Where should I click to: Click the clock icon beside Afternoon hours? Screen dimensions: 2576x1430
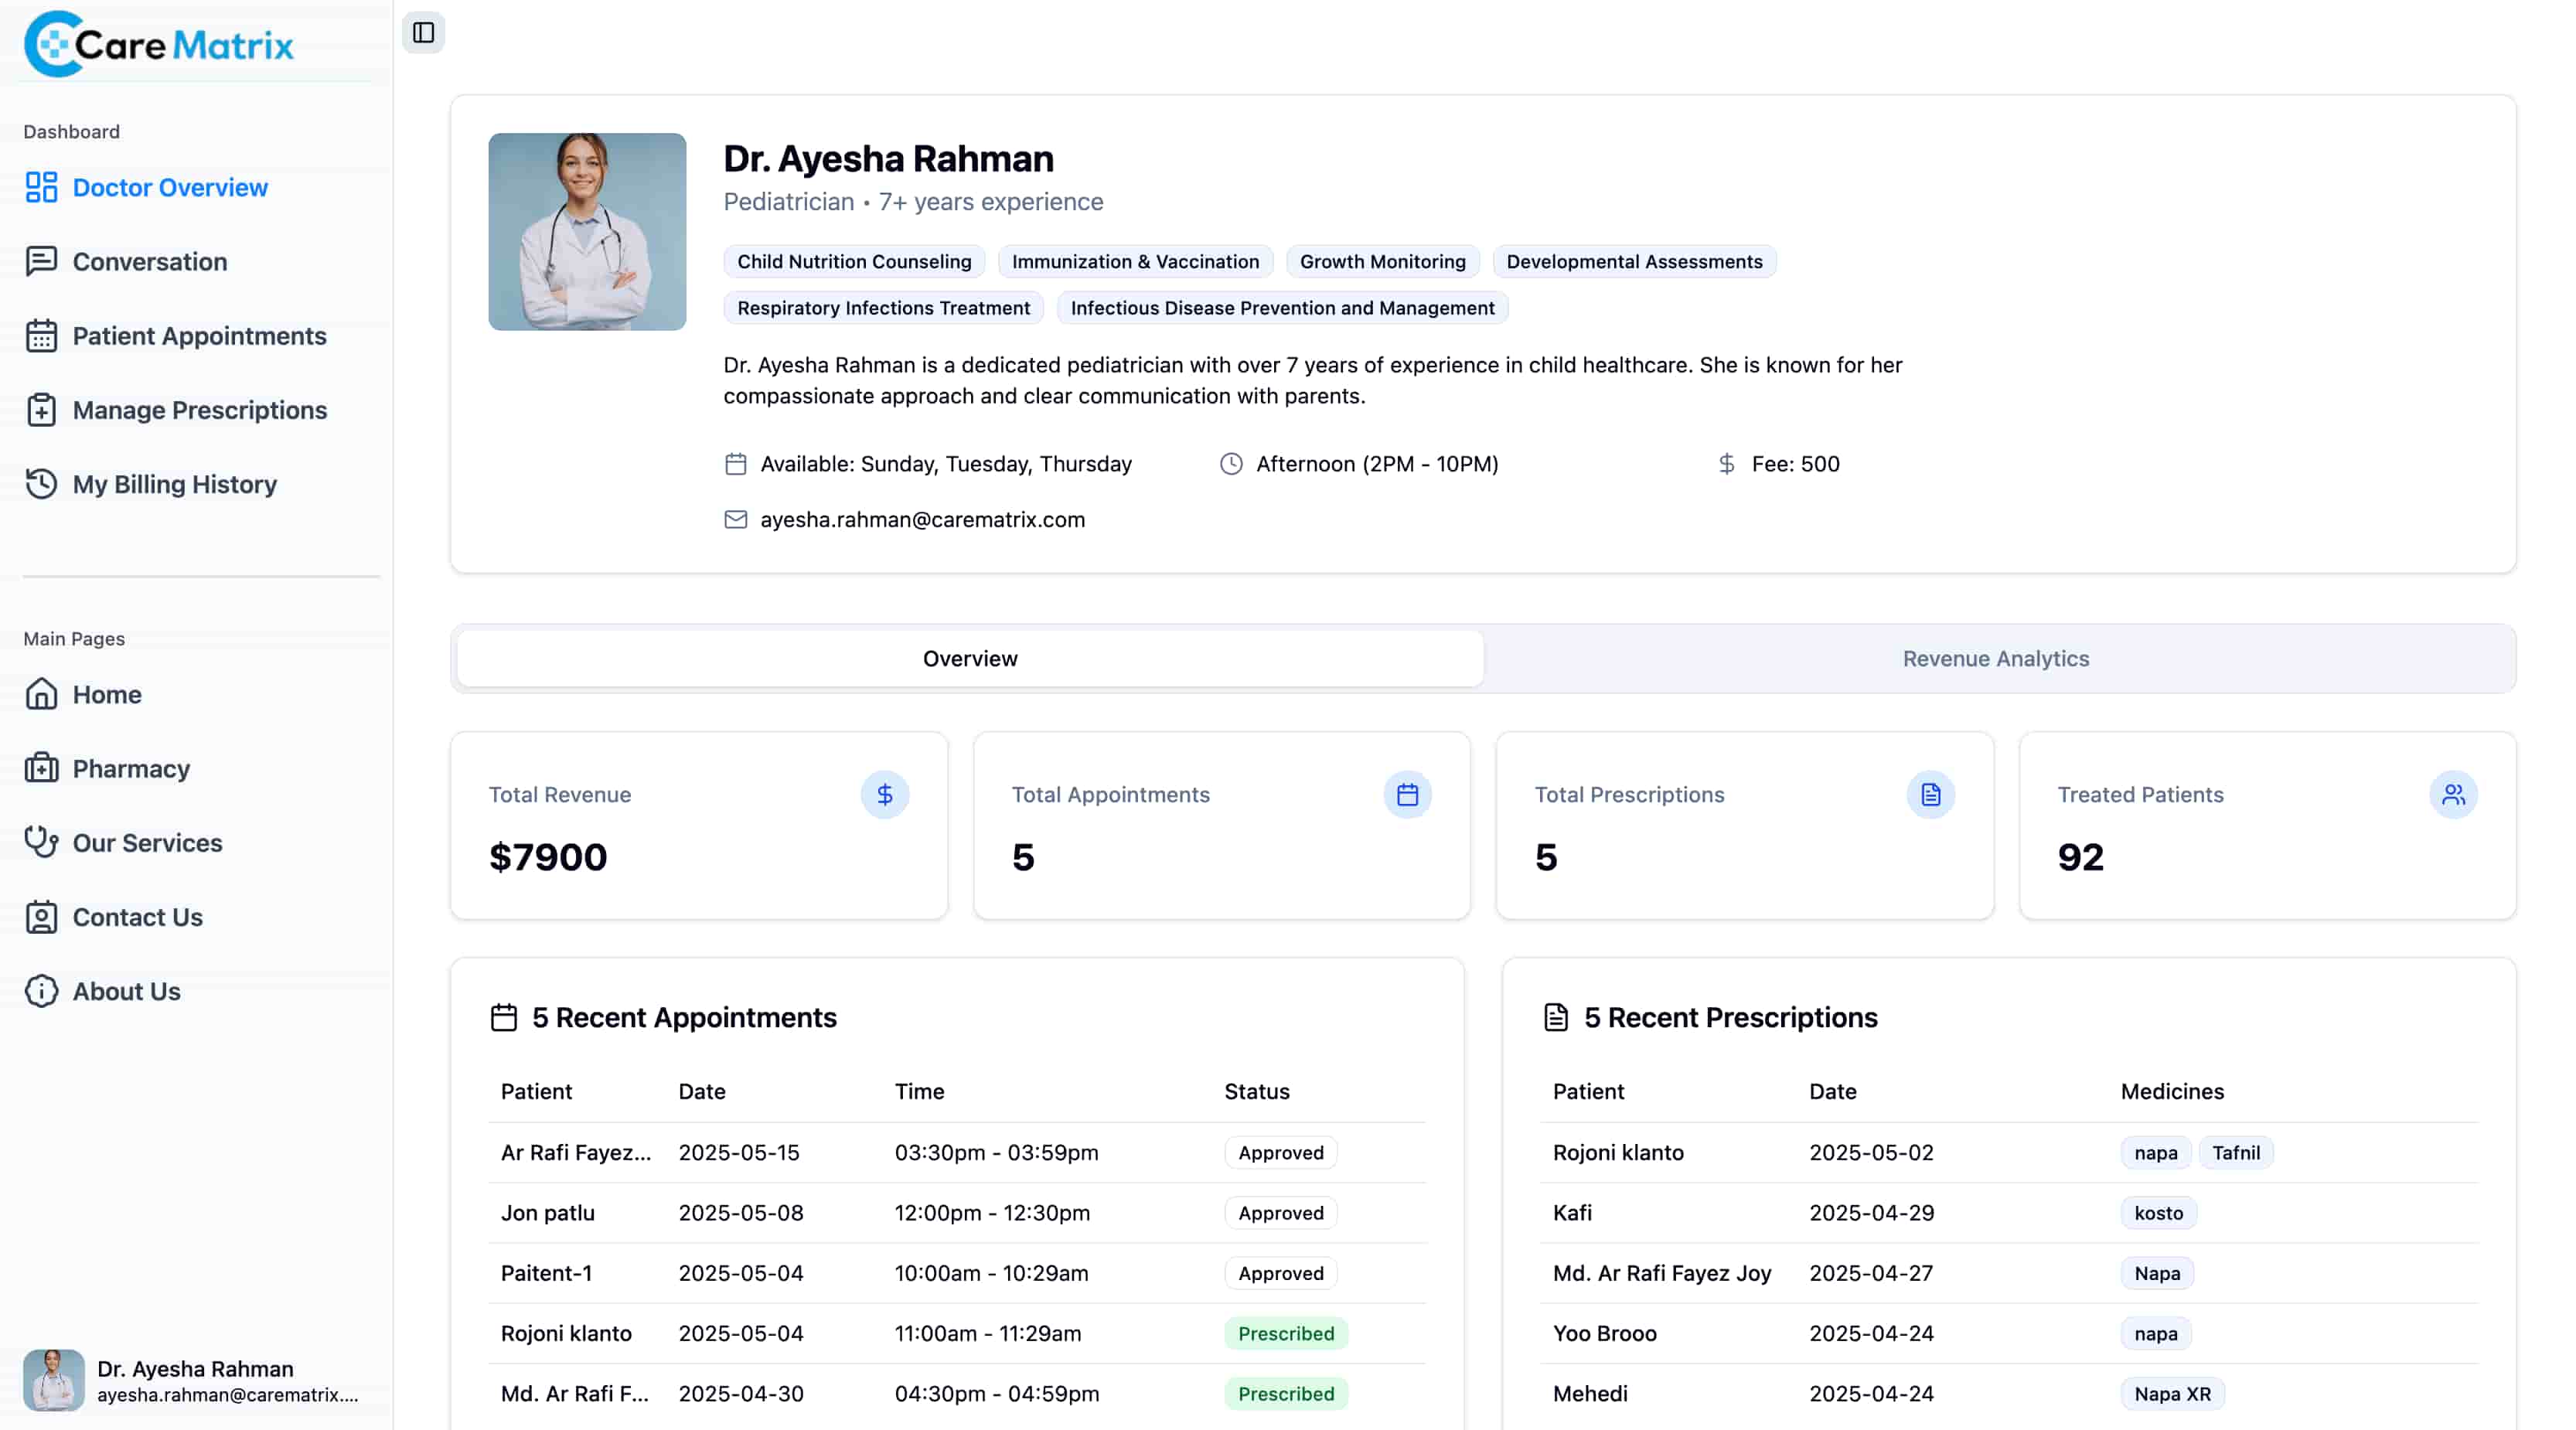click(x=1231, y=464)
